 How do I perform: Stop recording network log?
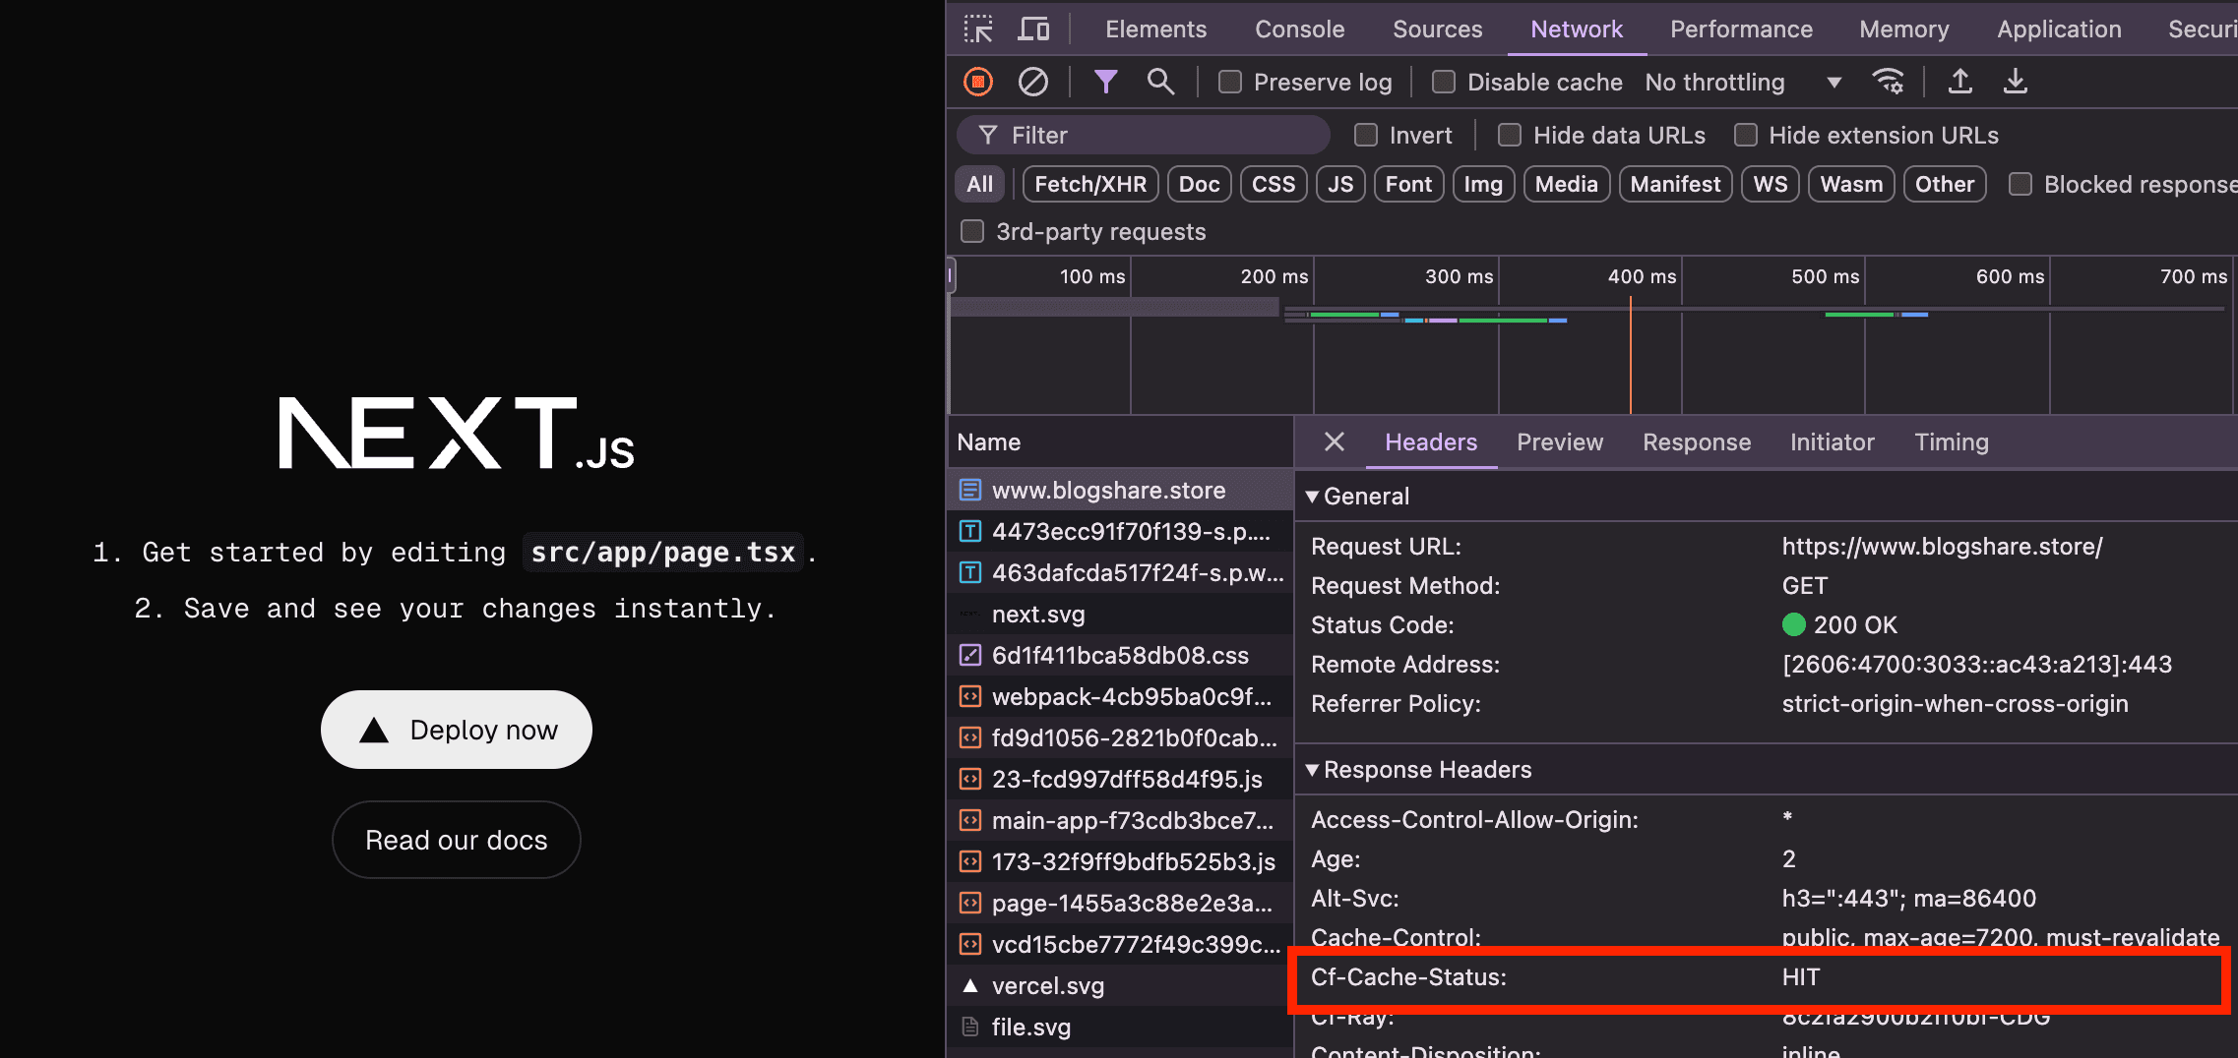coord(977,82)
